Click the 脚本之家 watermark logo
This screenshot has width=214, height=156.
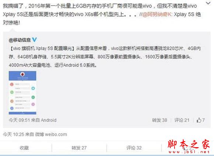click(189, 144)
